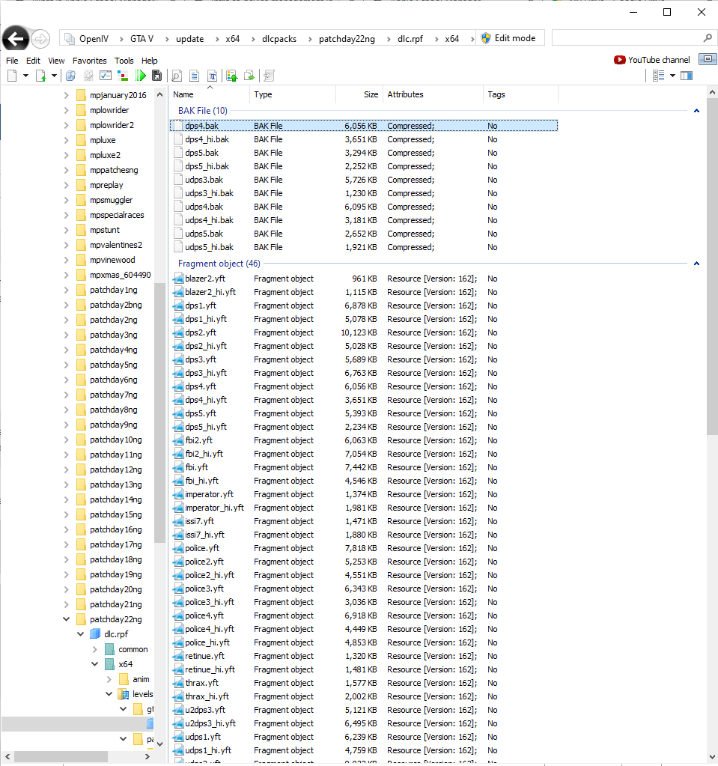The image size is (718, 766).
Task: Open the View menu
Action: 56,61
